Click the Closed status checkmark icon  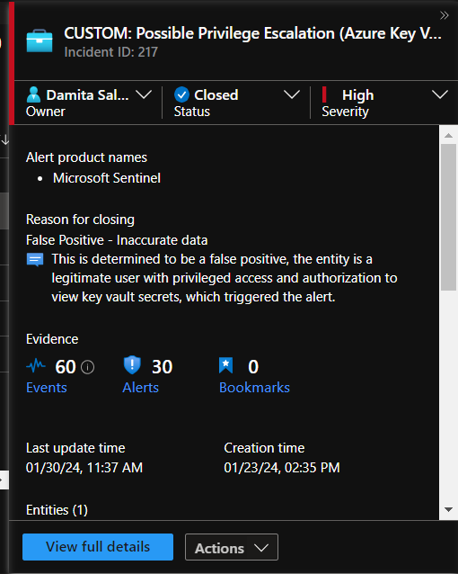tap(181, 94)
